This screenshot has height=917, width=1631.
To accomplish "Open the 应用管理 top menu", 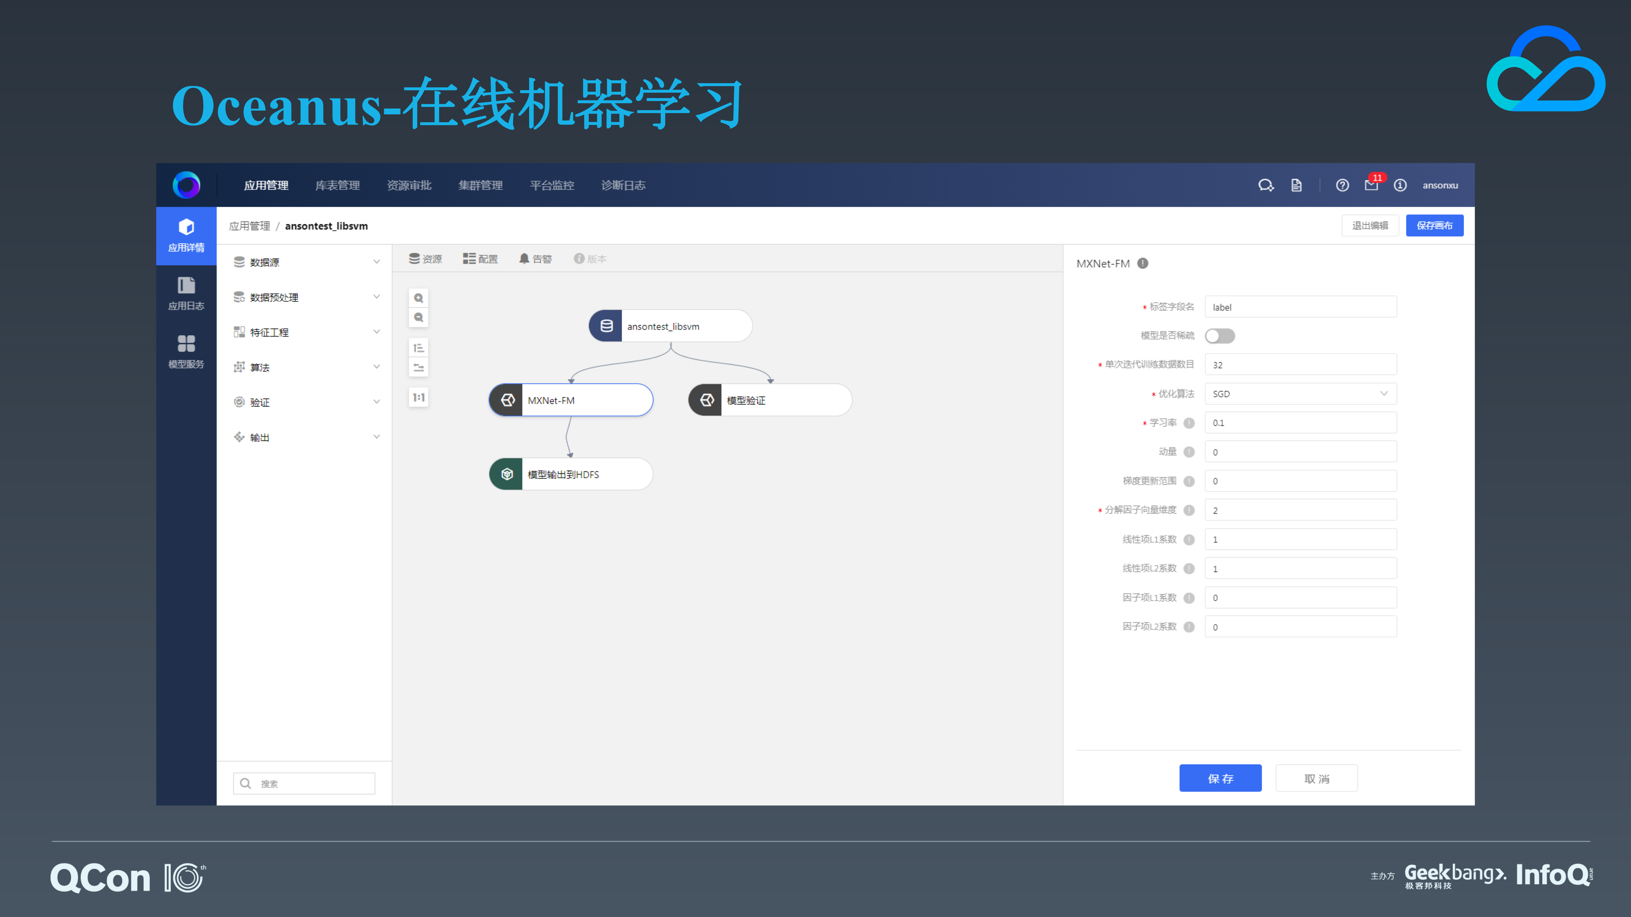I will [266, 186].
